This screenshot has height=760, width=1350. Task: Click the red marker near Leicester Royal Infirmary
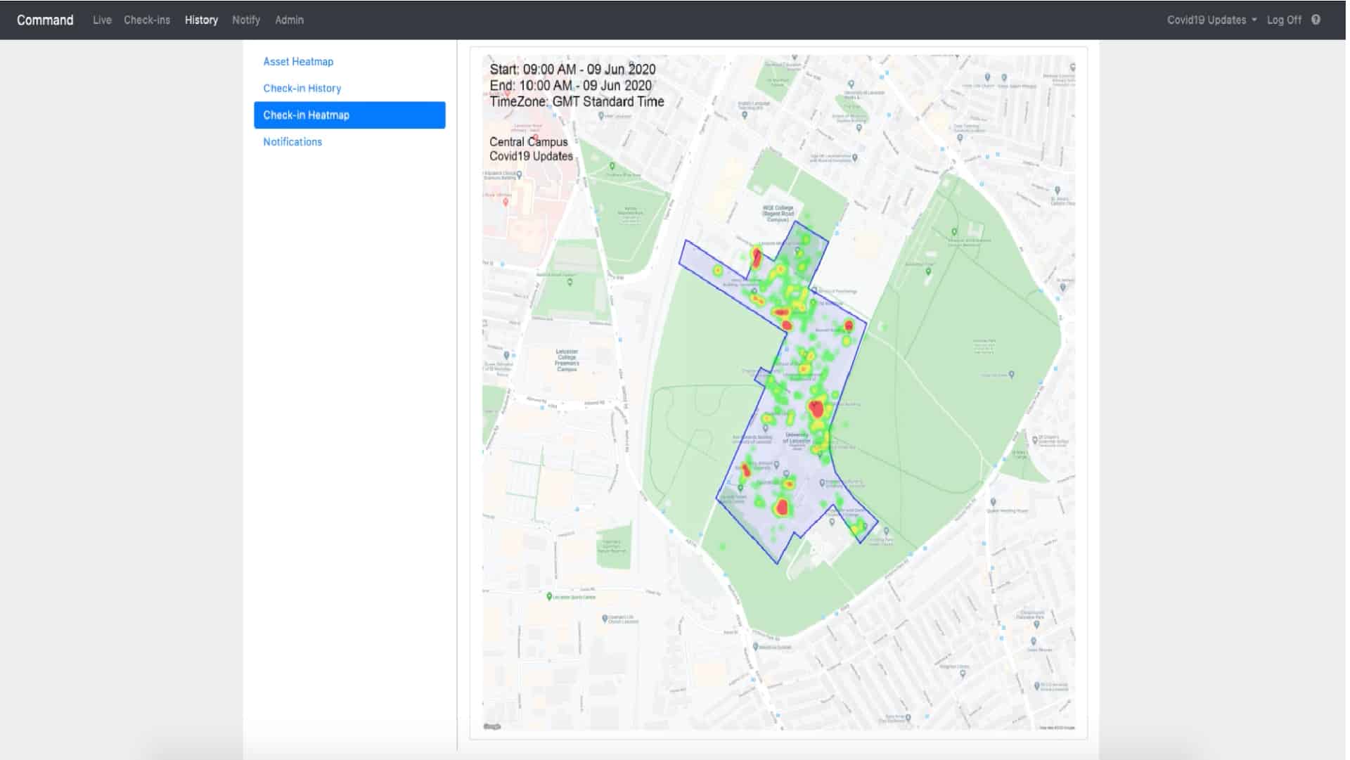[x=505, y=202]
